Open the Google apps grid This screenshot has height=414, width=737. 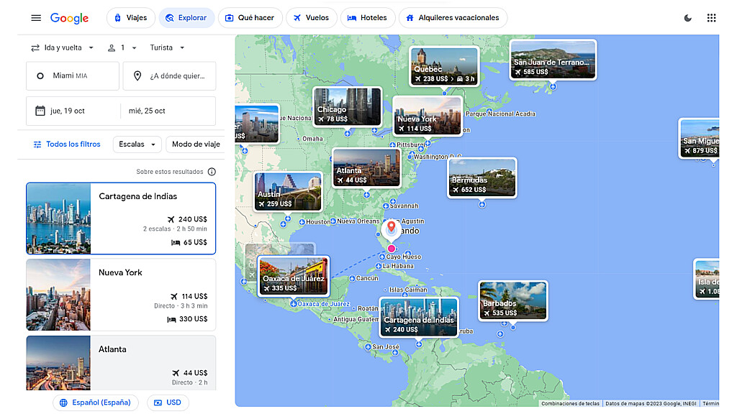click(x=711, y=18)
